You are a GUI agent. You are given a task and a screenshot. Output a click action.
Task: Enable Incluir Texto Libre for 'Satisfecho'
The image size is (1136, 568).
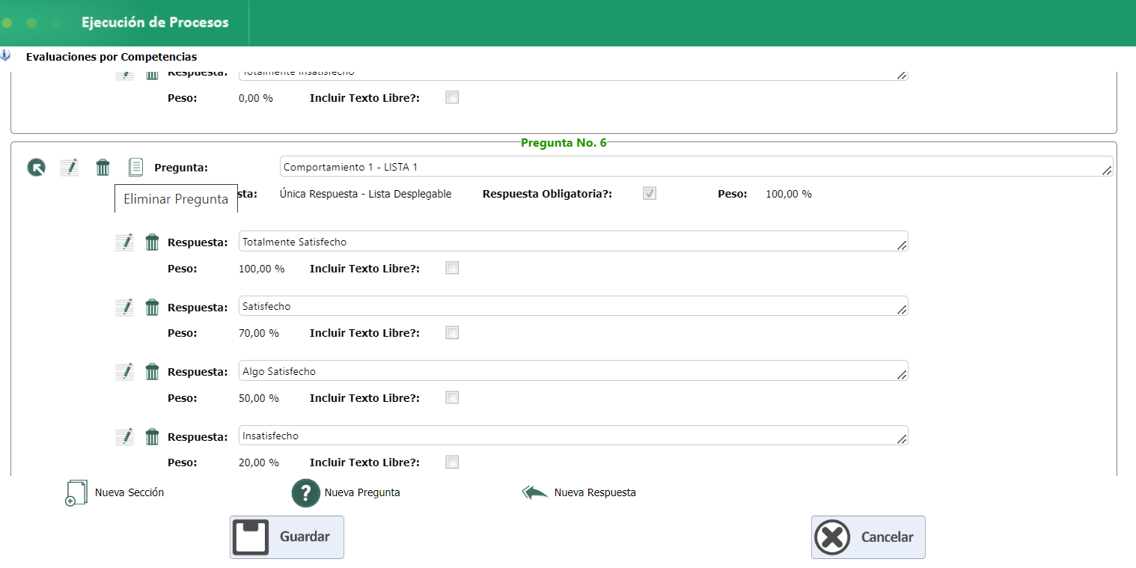[x=452, y=333]
